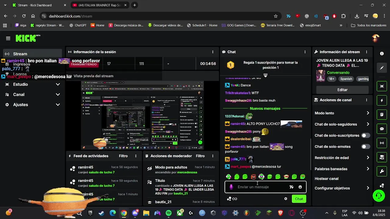Select Stream in the left sidebar
This screenshot has height=219, width=390.
click(x=33, y=54)
